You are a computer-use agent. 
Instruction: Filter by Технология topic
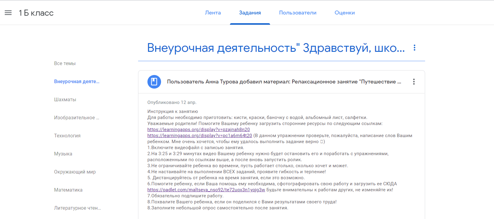click(x=67, y=136)
